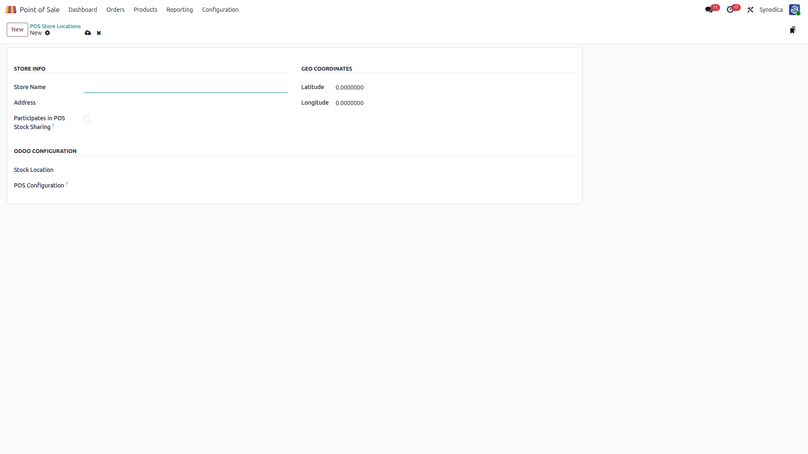Click into the Address field
808x454 pixels.
[x=186, y=103]
